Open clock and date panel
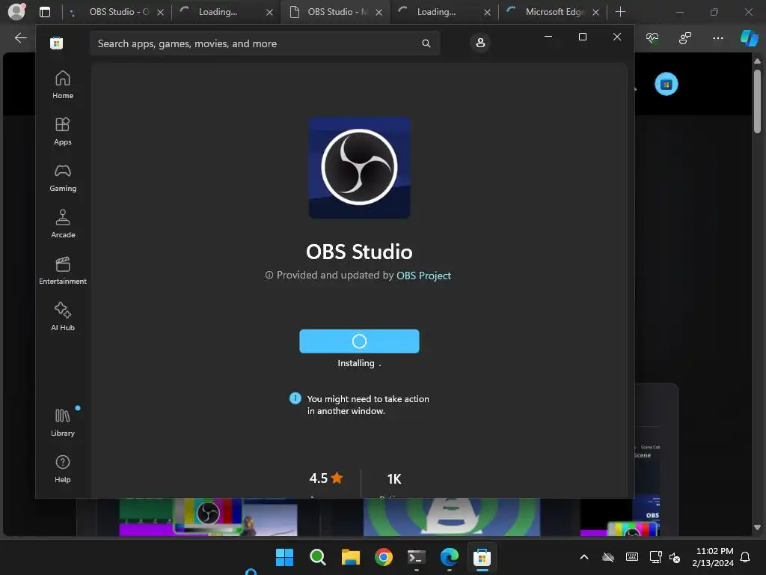 [x=713, y=557]
